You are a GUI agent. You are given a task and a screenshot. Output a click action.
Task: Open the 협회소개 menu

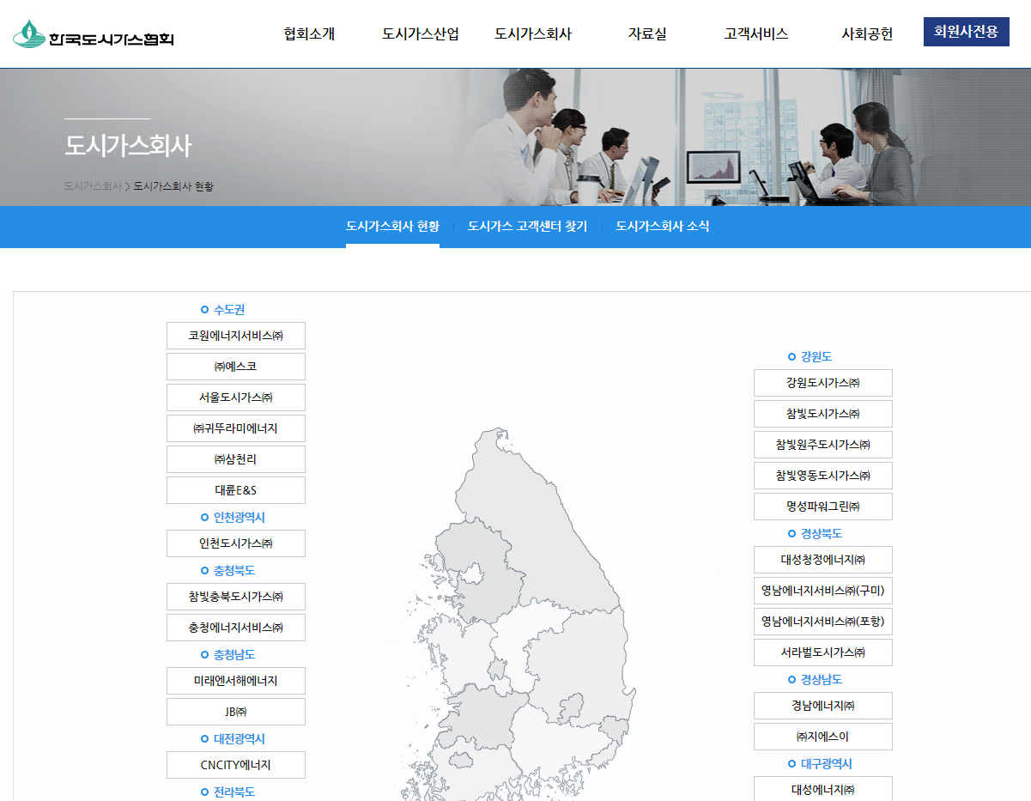309,34
